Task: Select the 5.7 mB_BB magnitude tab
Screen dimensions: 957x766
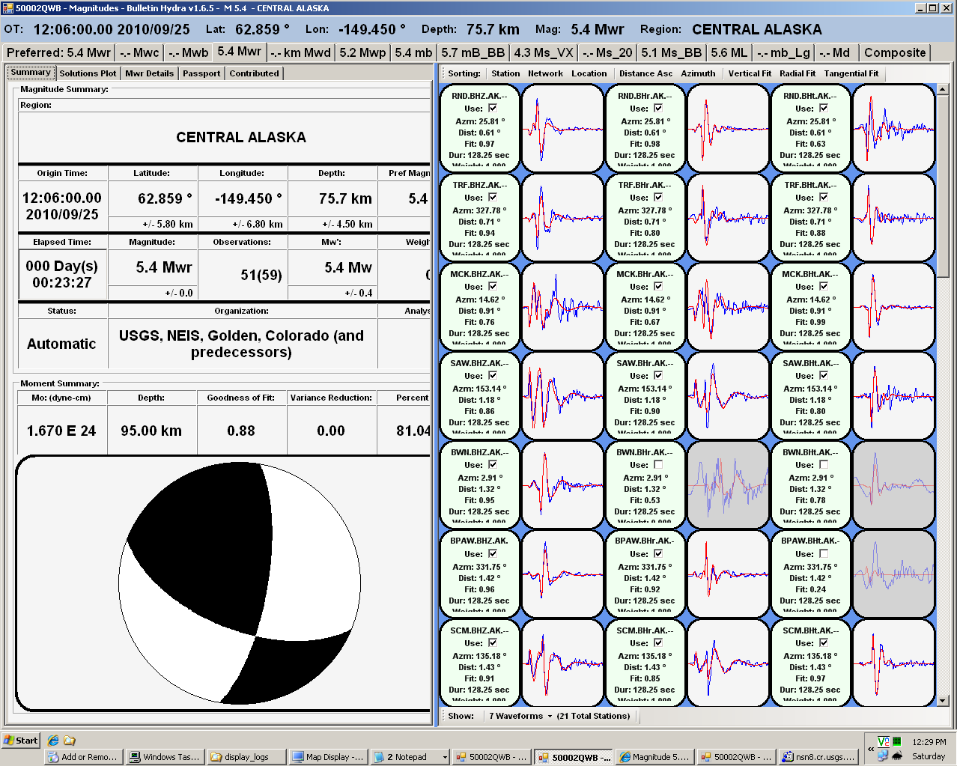Action: [x=473, y=52]
